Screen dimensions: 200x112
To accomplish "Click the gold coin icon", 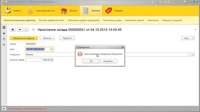I will [x=31, y=11].
